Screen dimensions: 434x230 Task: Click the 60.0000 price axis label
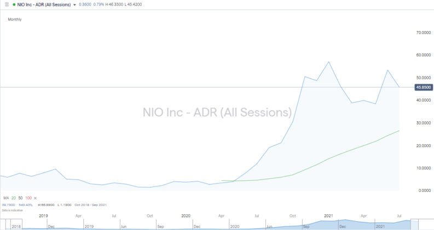point(424,55)
